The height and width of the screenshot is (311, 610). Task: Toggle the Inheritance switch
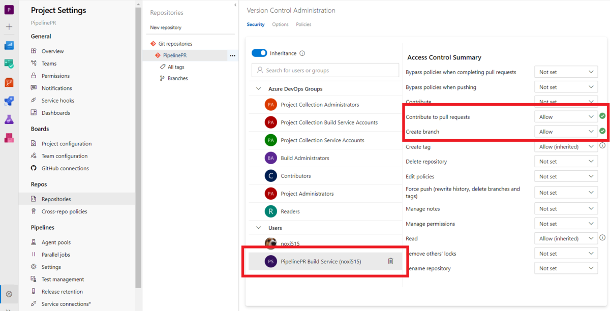(x=259, y=53)
